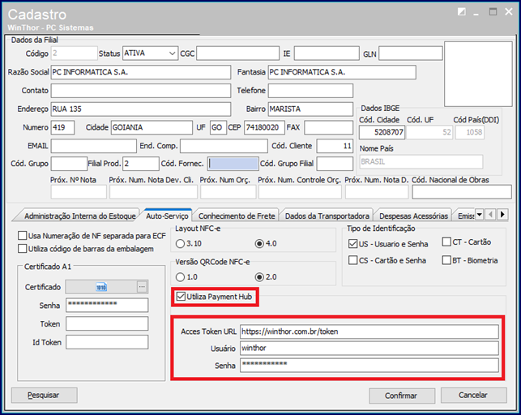The width and height of the screenshot is (521, 415).
Task: Click the GLN input field
Action: [x=411, y=53]
